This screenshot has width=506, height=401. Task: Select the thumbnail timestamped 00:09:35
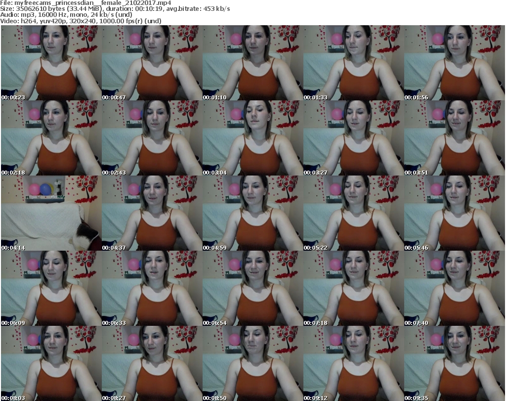click(455, 363)
